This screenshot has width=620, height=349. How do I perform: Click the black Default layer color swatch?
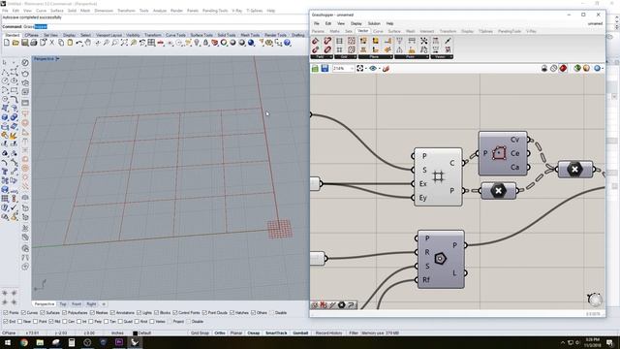click(136, 333)
